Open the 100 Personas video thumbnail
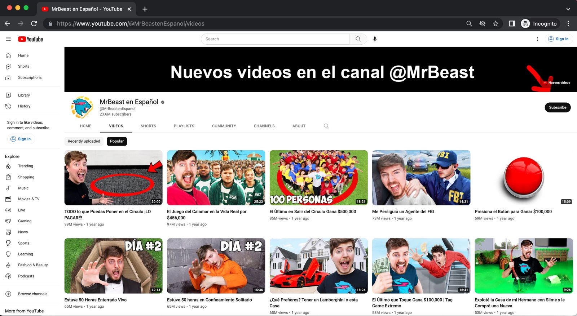Screen dimensions: 577x316 point(318,178)
